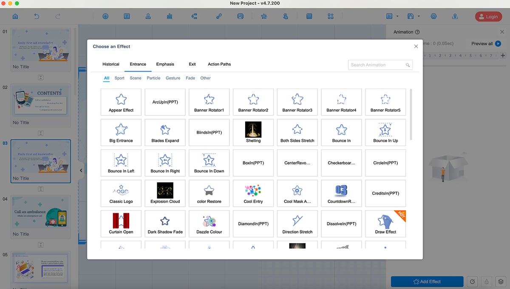510x289 pixels.
Task: Select the Insert Text tool
Action: click(127, 16)
